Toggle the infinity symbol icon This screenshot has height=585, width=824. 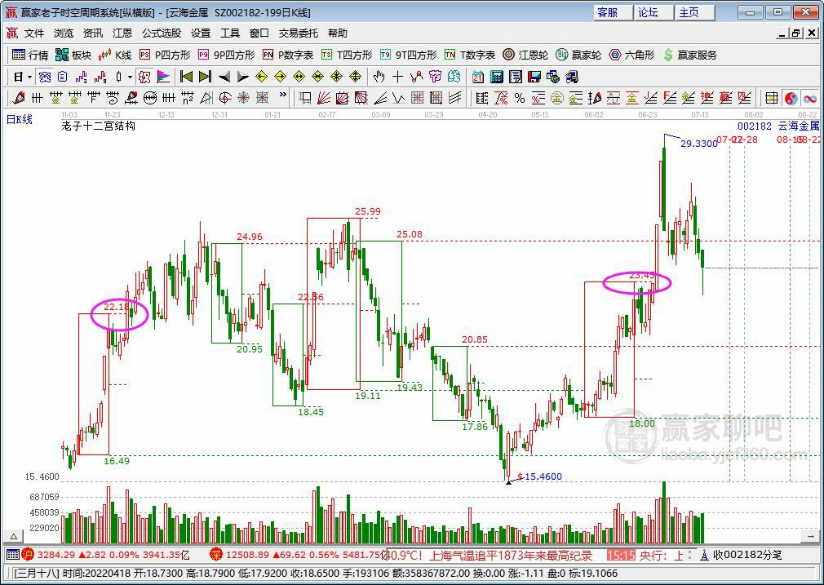tap(810, 98)
